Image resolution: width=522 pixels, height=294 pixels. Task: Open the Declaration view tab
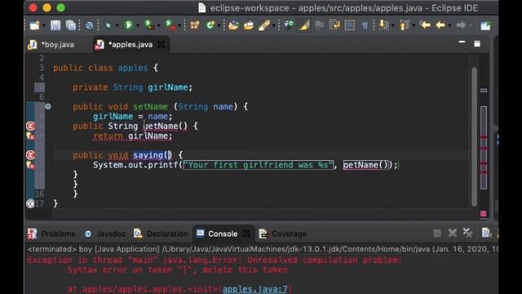click(161, 234)
